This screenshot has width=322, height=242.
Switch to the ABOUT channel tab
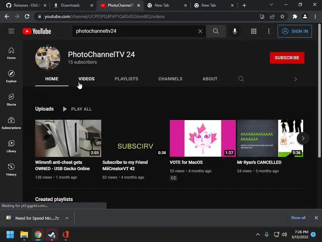[210, 79]
